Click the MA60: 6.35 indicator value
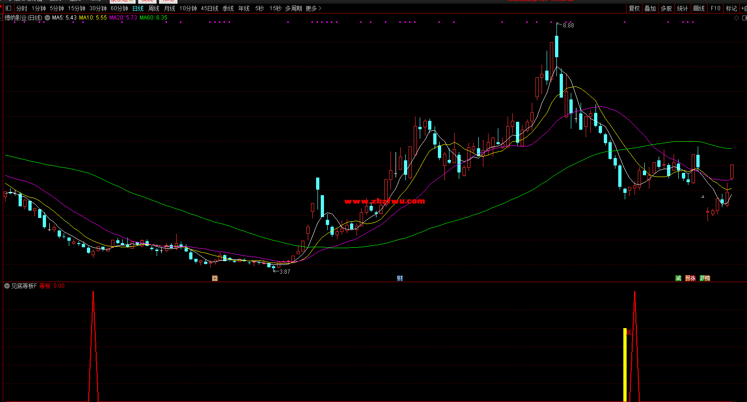This screenshot has height=402, width=747. coord(153,18)
